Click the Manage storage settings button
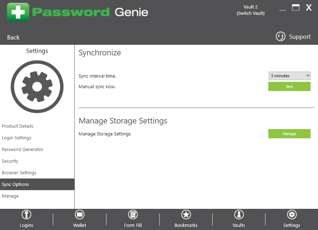This screenshot has width=318, height=230. (x=289, y=134)
